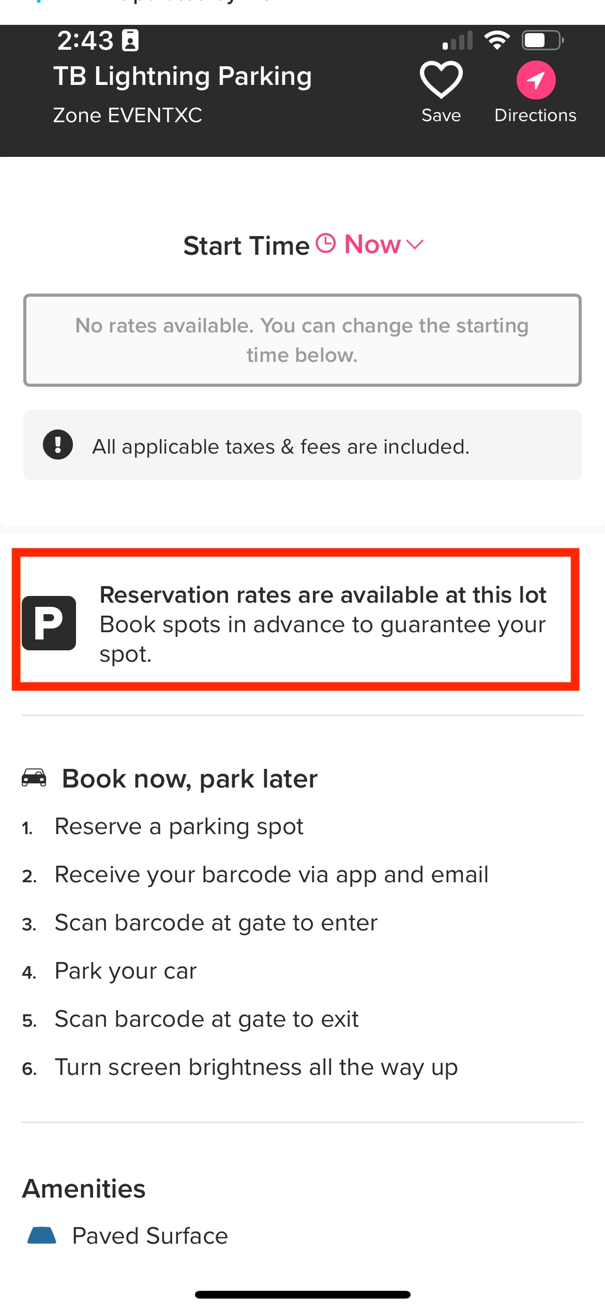Viewport: 605px width, 1311px height.
Task: Tap the cellular signal indicator
Action: 457,39
